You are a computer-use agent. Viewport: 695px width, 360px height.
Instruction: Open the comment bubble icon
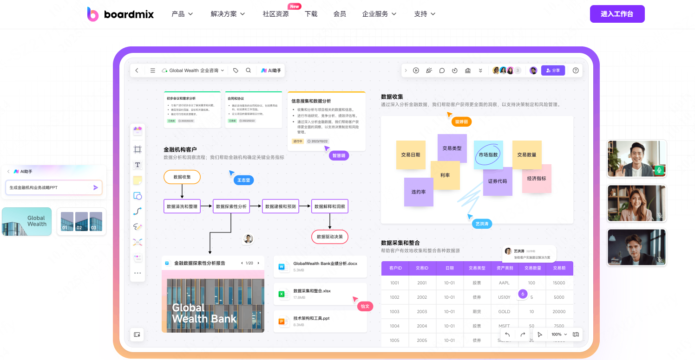442,71
